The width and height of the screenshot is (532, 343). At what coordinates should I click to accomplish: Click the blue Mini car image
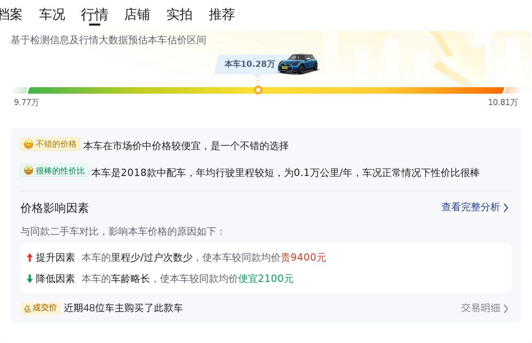point(298,64)
